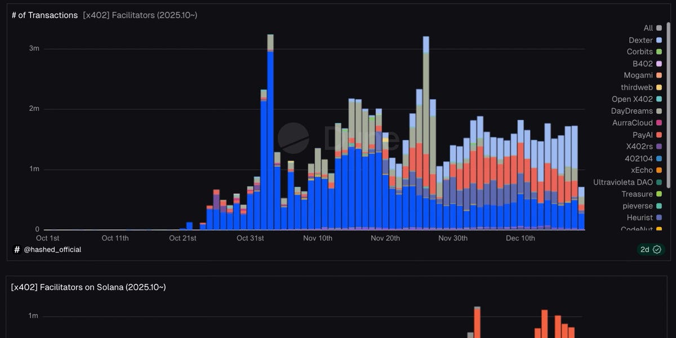Click the Heurist legend color dot
The image size is (676, 338).
point(659,217)
